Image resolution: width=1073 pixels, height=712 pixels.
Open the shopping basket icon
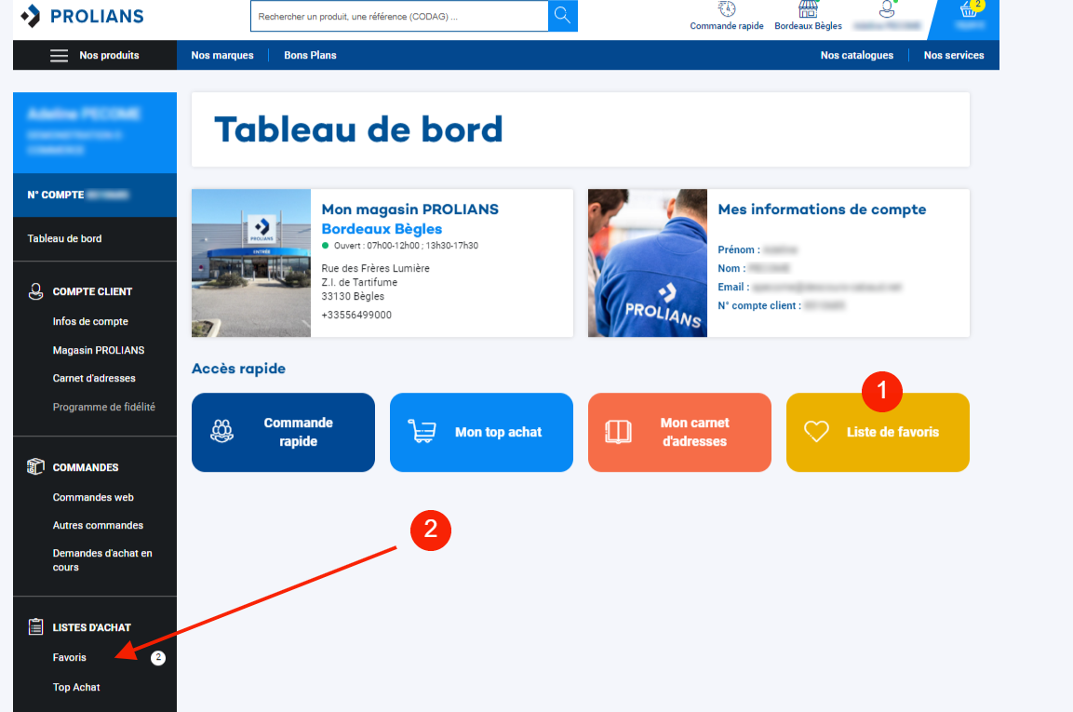pyautogui.click(x=968, y=9)
